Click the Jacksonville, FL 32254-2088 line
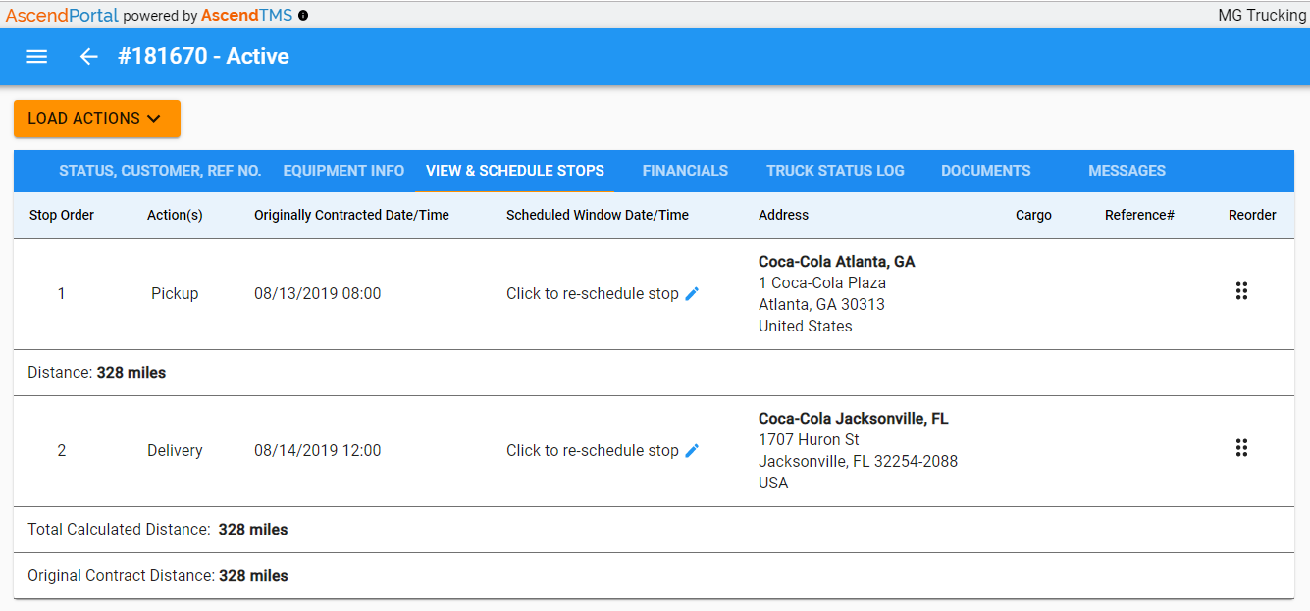The width and height of the screenshot is (1310, 611). [x=858, y=461]
